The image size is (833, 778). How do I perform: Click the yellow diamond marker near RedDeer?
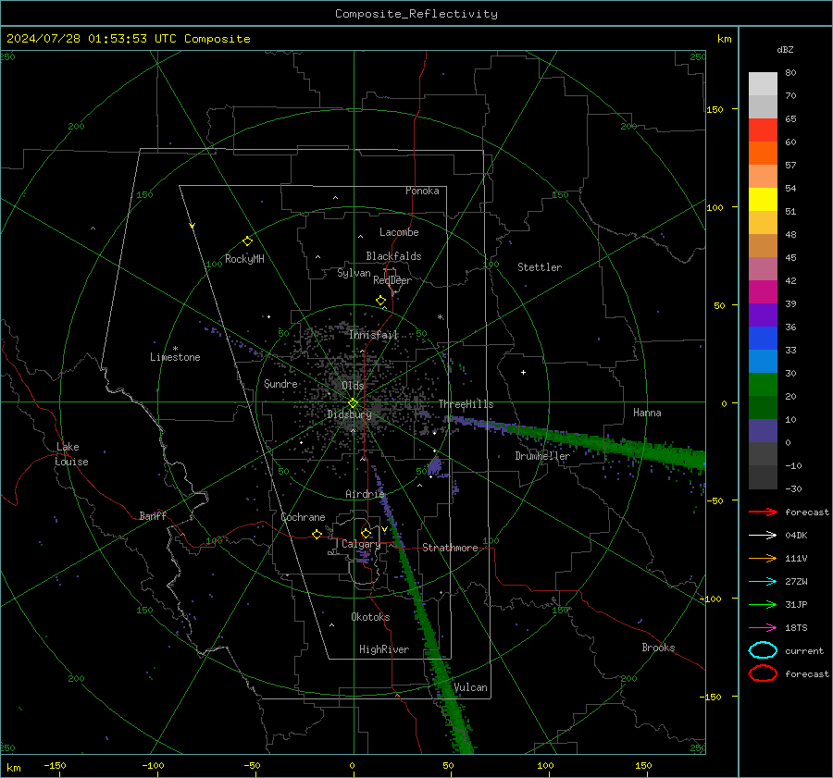click(x=380, y=301)
